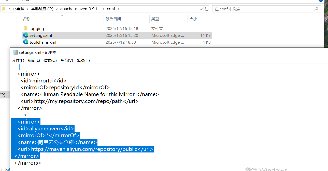Open the 文件(F) menu in Notepad

(18, 60)
